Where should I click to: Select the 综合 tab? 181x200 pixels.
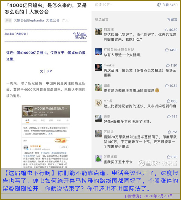pos(27,120)
